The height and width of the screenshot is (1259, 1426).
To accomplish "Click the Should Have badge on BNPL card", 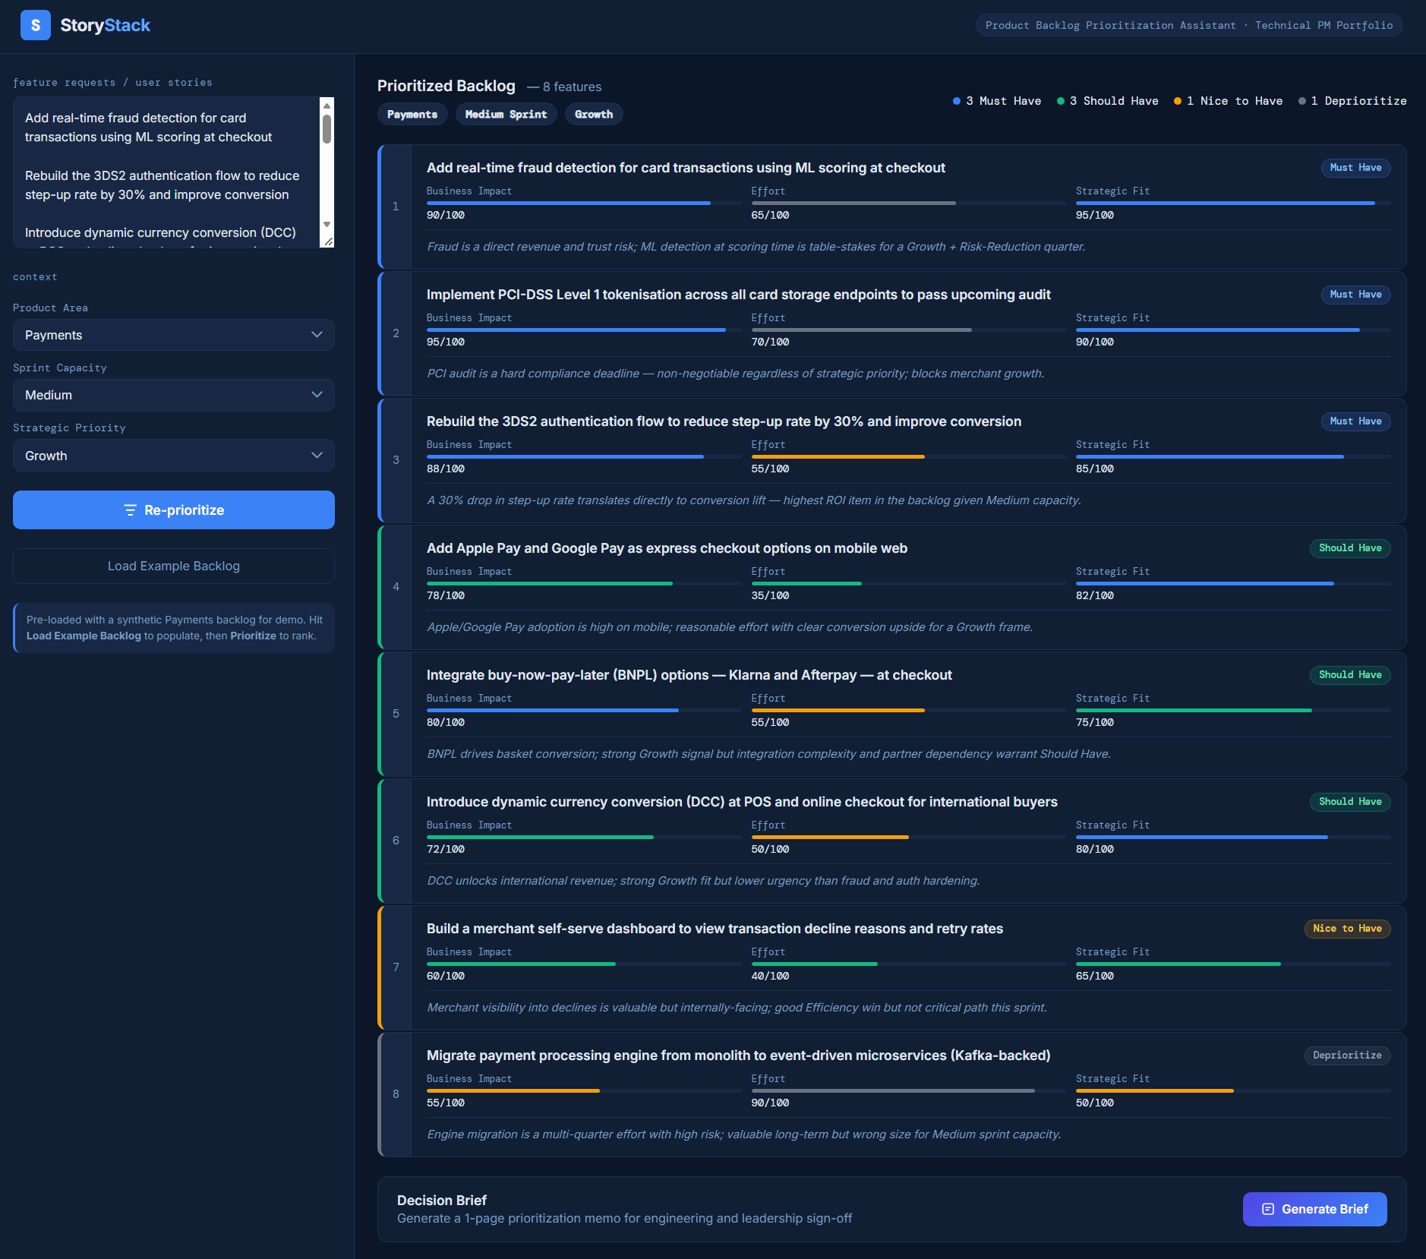I will 1350,675.
